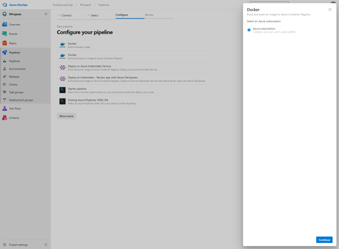Click the Test Plans flask icon
Image resolution: width=339 pixels, height=249 pixels.
pyautogui.click(x=5, y=108)
